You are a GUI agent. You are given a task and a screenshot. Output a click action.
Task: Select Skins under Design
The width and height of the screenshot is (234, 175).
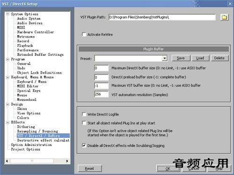point(22,109)
